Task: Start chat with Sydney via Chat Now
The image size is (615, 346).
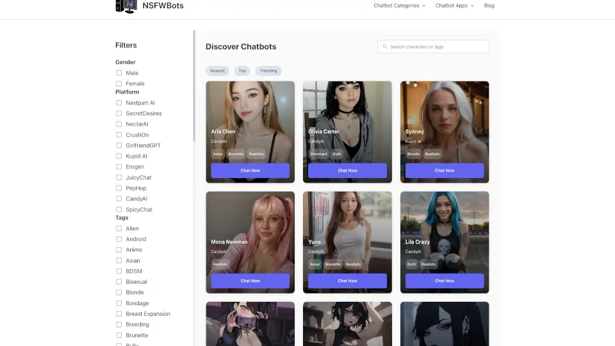Action: tap(445, 170)
